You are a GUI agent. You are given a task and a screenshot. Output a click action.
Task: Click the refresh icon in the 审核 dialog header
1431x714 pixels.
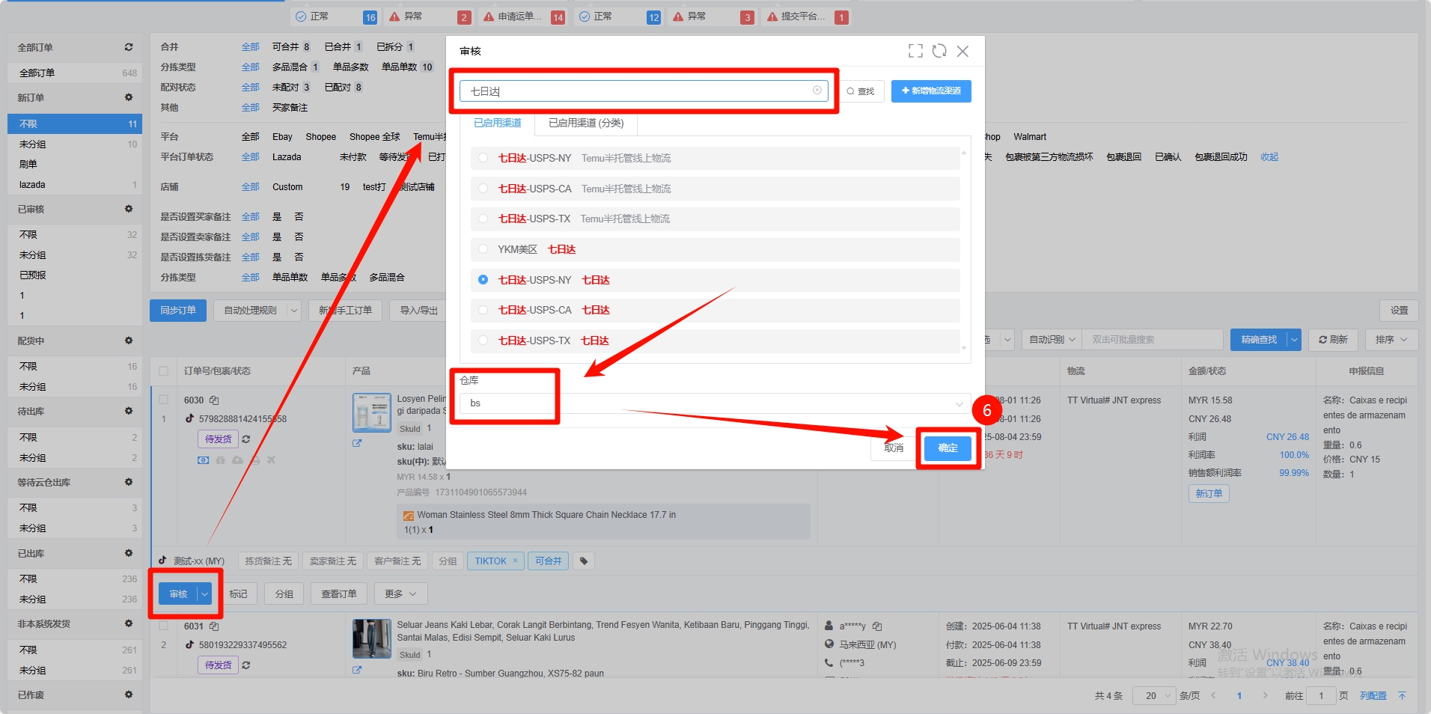[939, 51]
